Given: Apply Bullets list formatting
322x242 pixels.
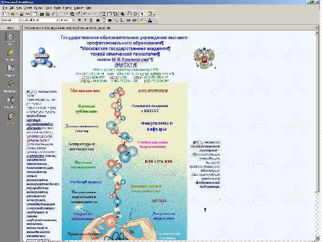Looking at the screenshot, I should pos(123,20).
